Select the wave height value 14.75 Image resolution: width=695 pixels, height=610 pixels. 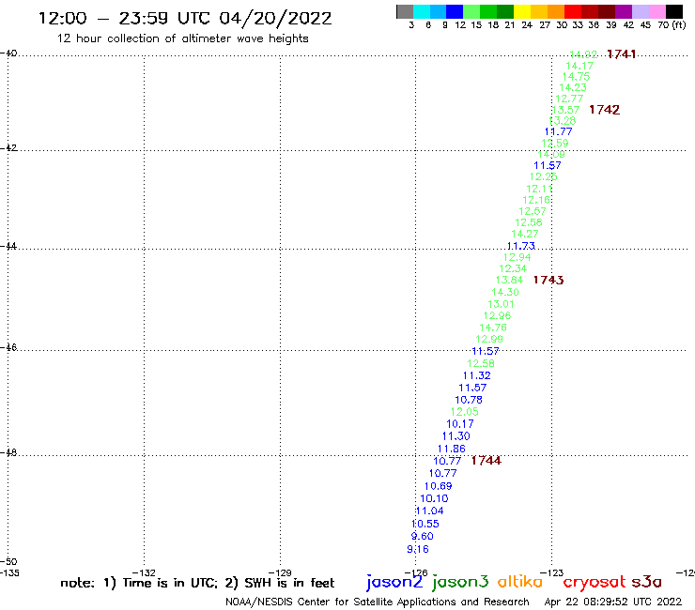[x=577, y=77]
